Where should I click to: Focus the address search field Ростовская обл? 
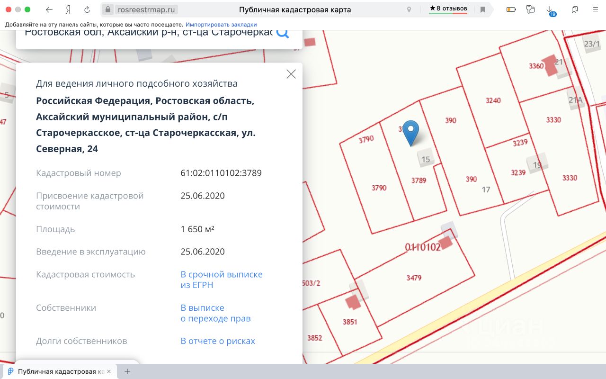click(x=148, y=33)
